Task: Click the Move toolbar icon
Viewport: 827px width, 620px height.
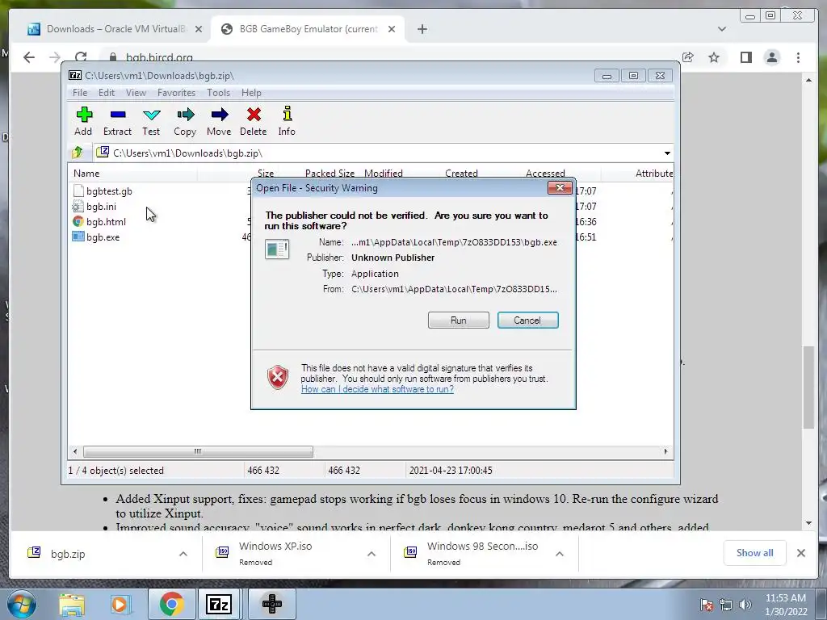Action: click(x=219, y=121)
